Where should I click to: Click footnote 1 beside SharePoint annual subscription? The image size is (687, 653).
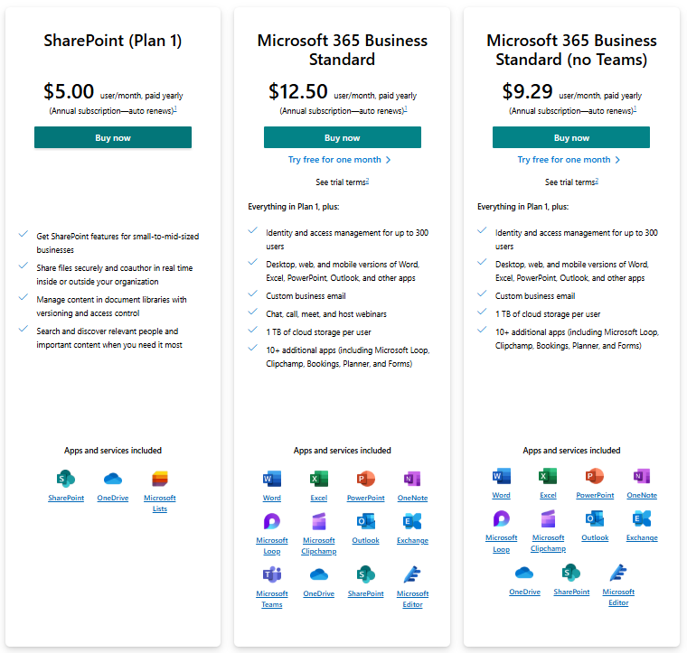174,108
